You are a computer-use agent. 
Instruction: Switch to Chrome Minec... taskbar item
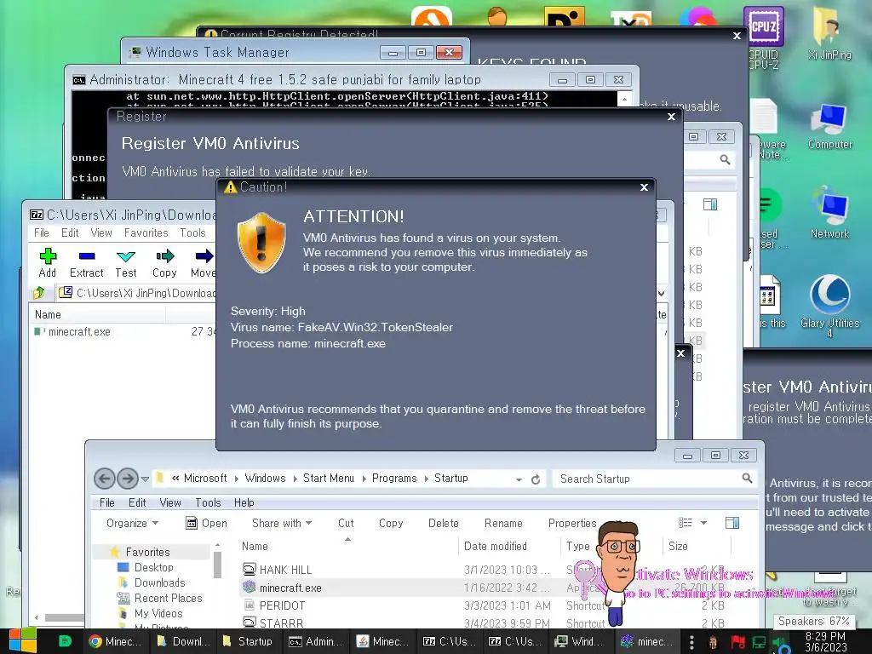tap(116, 641)
